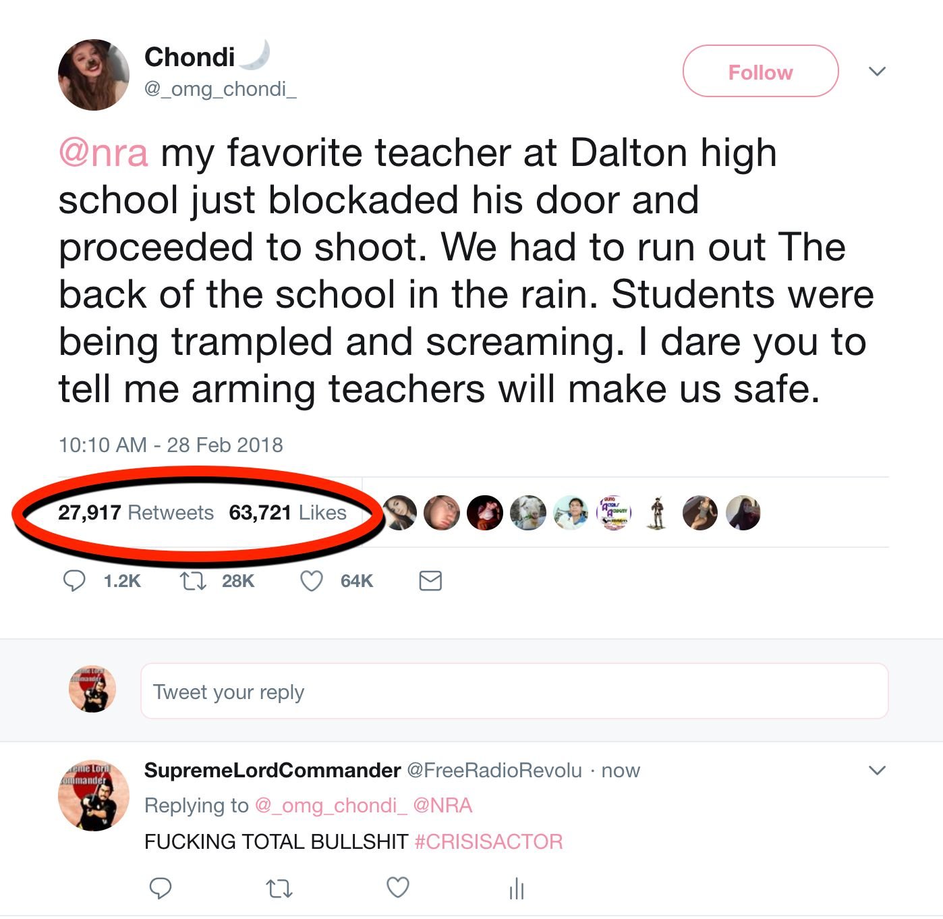The height and width of the screenshot is (919, 943).
Task: Follow Chondi with the Follow button
Action: (760, 72)
